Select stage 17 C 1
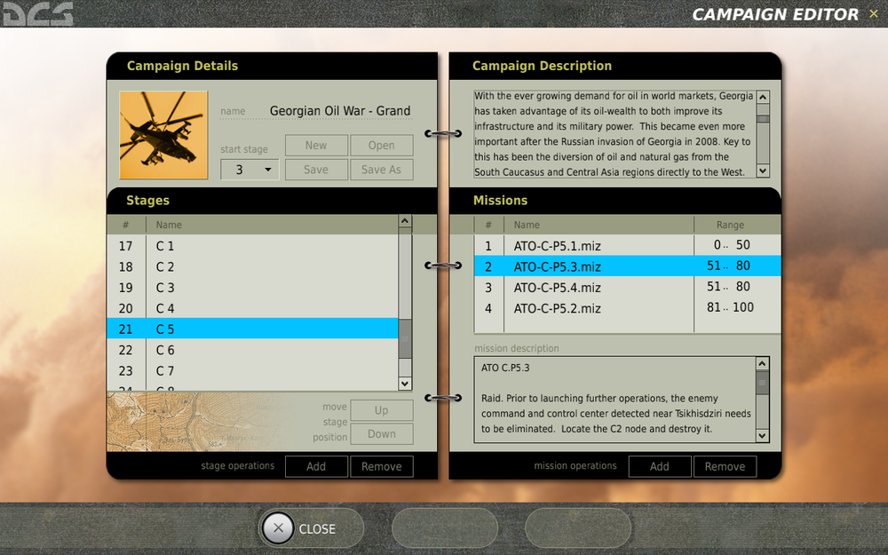This screenshot has height=555, width=888. [x=252, y=246]
